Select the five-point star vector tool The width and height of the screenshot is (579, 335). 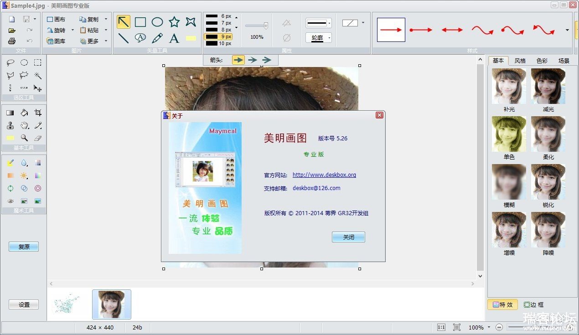174,22
